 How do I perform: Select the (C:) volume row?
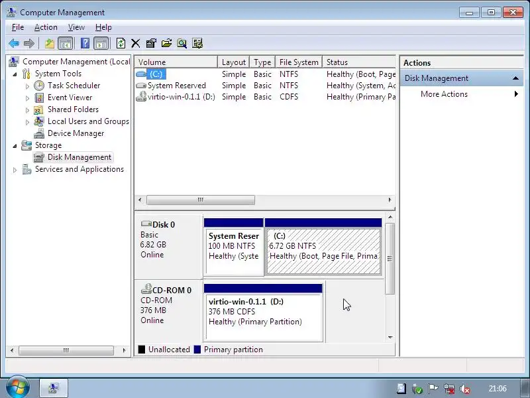[265, 74]
